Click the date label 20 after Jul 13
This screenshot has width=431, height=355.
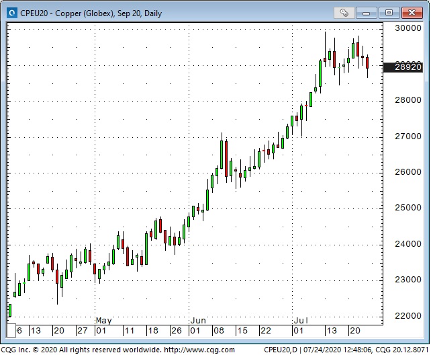click(x=355, y=331)
